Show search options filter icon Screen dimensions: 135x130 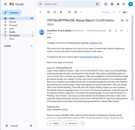[97, 4]
